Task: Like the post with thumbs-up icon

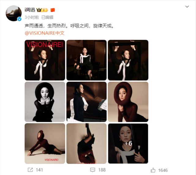Action: 153,170
